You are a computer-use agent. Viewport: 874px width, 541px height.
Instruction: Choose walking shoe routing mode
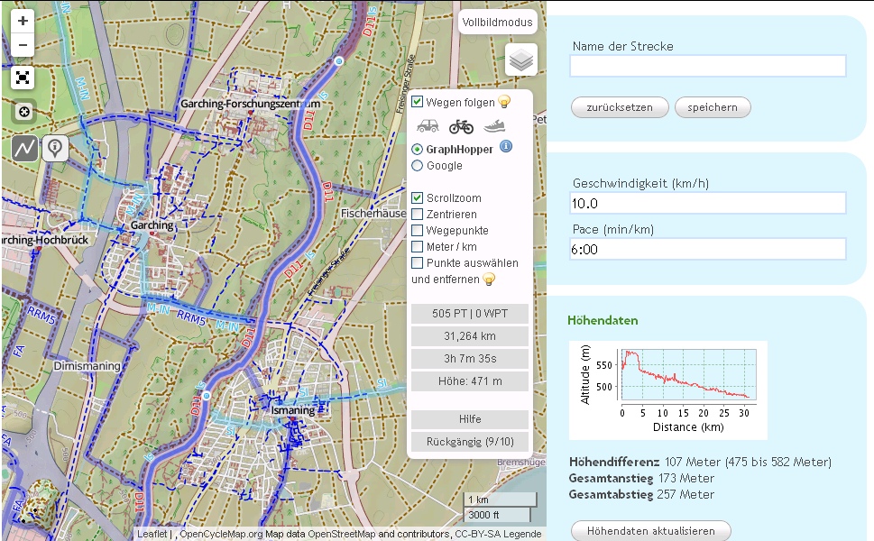point(495,126)
